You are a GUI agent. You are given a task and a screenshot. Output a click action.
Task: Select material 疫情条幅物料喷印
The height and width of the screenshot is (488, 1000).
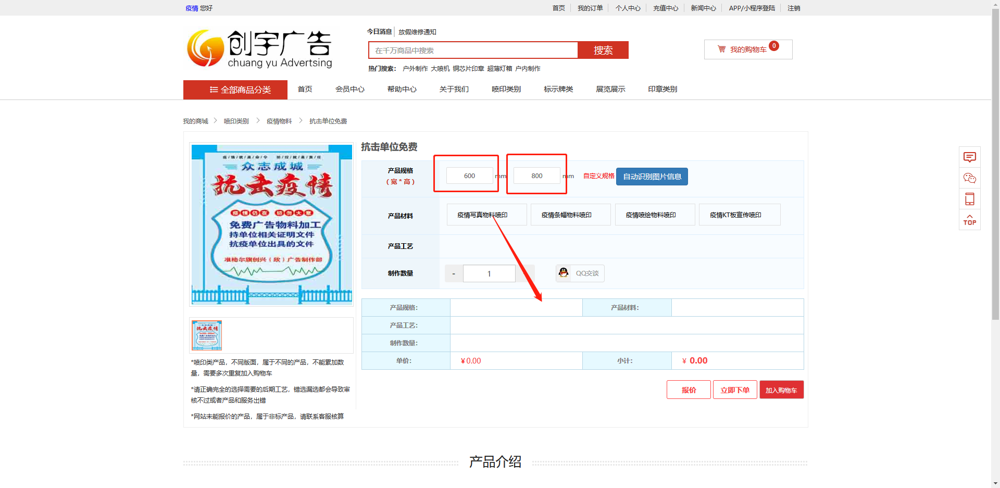coord(570,215)
